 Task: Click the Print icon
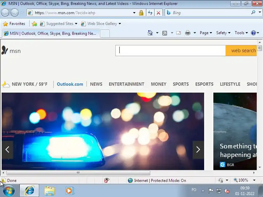point(187,33)
